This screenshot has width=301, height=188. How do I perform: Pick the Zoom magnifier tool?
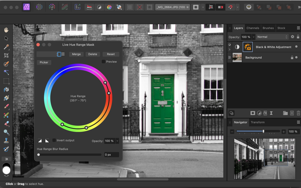6,132
